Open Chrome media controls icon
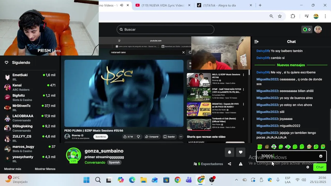331x186 pixels. coord(307,16)
